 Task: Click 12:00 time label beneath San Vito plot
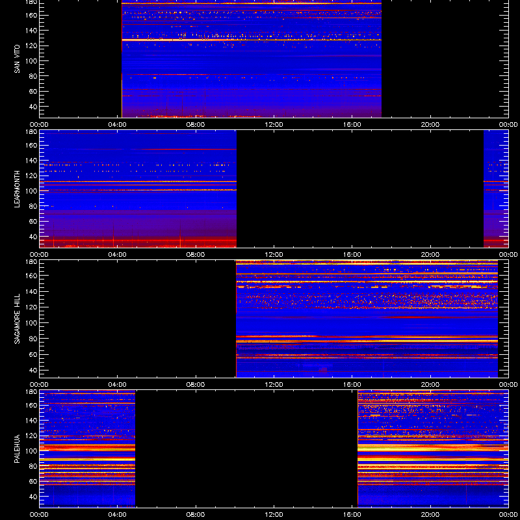(x=274, y=125)
